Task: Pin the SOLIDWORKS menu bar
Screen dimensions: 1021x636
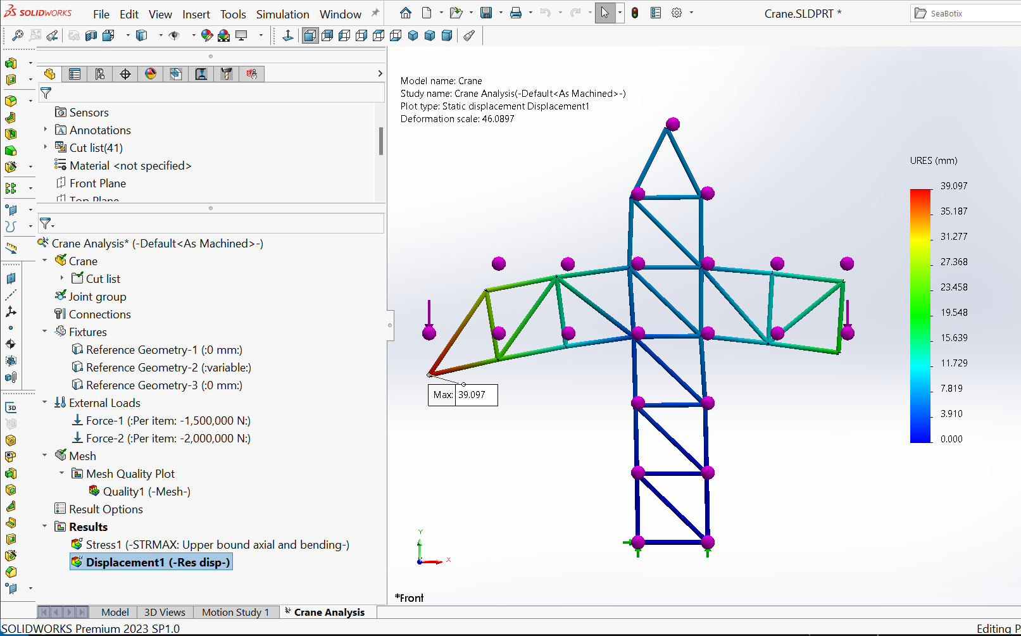Action: tap(375, 13)
